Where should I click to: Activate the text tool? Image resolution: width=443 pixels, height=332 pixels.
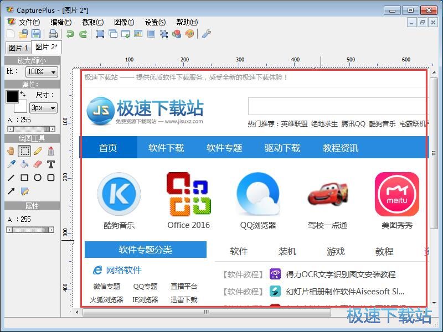click(51, 164)
